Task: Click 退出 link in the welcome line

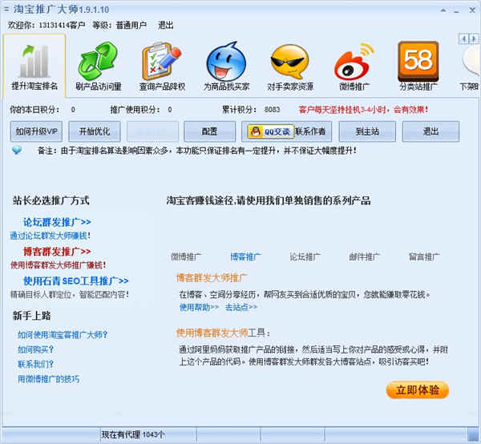Action: [166, 25]
